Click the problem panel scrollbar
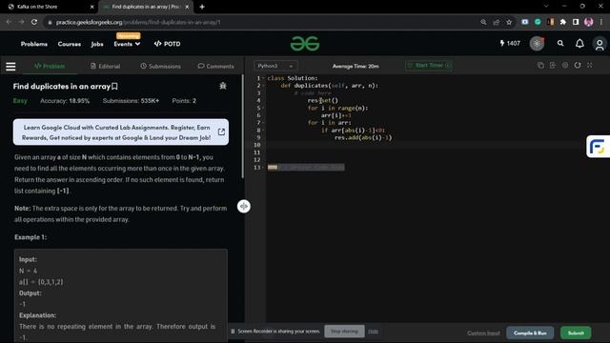 (x=243, y=127)
